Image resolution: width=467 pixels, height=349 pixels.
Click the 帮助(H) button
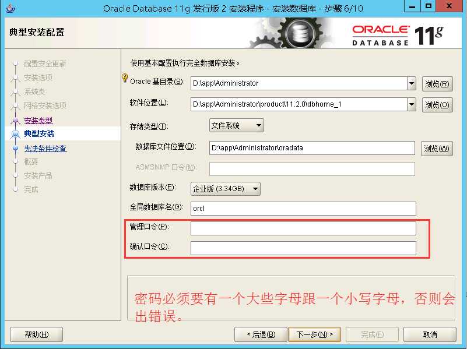[36, 334]
